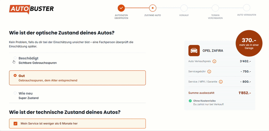Click the Verkauf step circle
Viewport: 269px width, 131px height.
pos(184,8)
